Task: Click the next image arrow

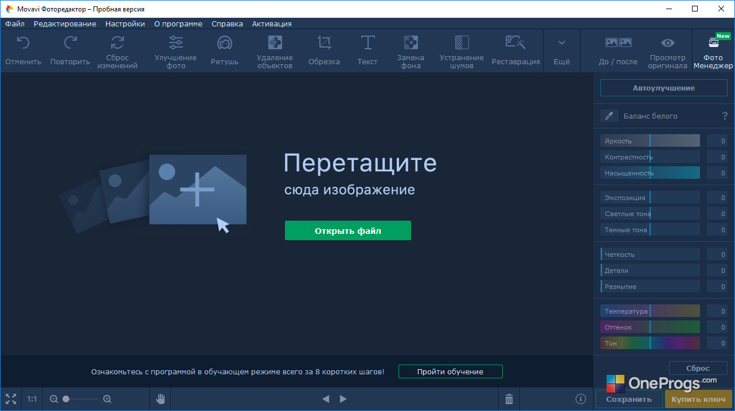Action: coord(343,399)
